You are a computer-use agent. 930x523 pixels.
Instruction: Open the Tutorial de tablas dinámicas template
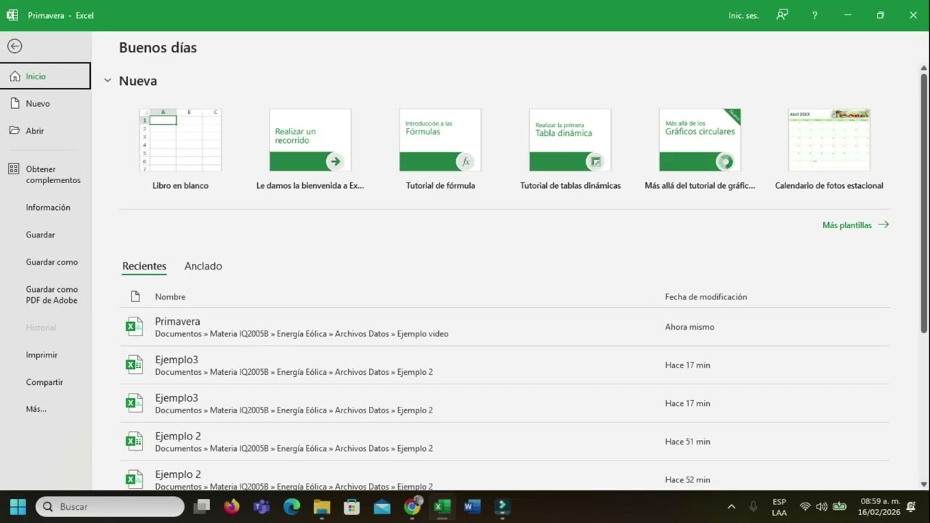pos(570,150)
